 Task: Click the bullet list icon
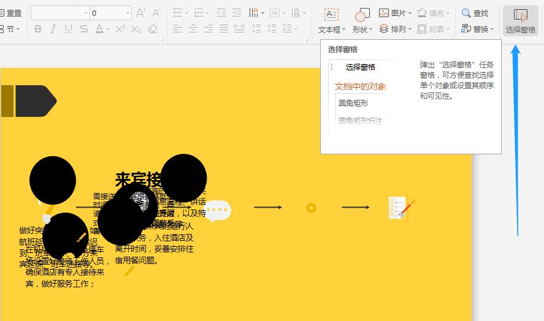[x=178, y=13]
